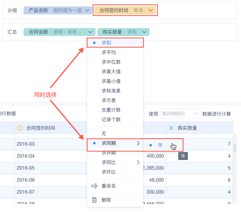Select 求中位数 from the menu

pos(111,62)
